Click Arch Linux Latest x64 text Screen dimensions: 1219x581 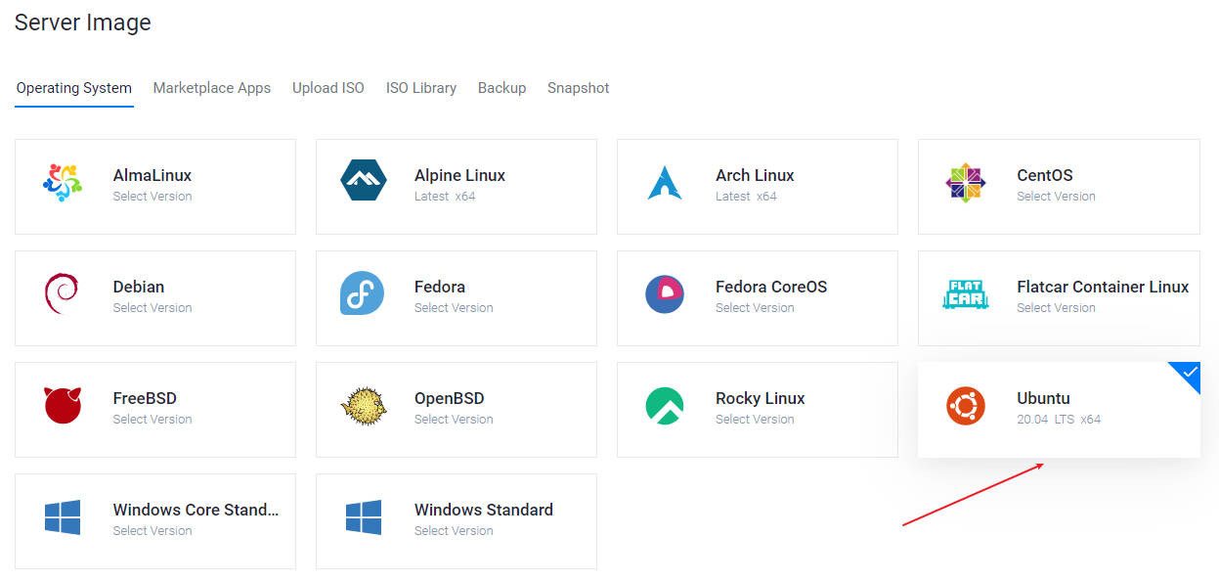point(746,197)
